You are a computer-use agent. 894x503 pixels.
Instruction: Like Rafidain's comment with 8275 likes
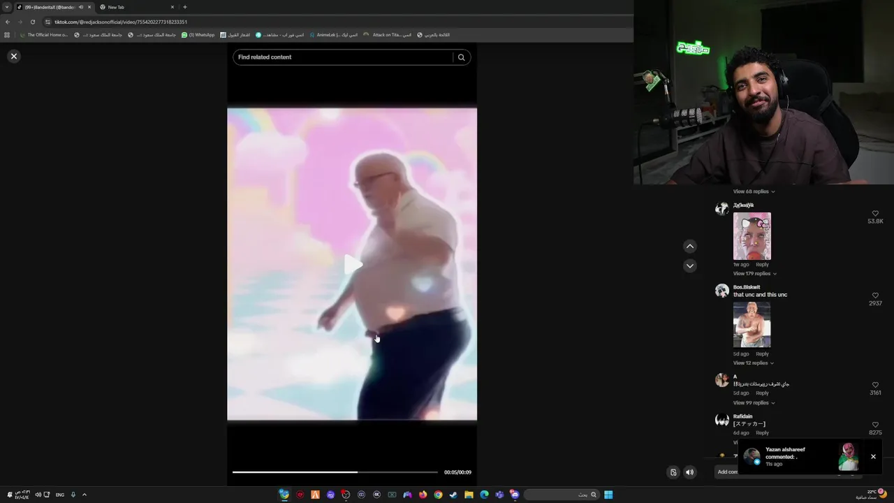(x=875, y=425)
